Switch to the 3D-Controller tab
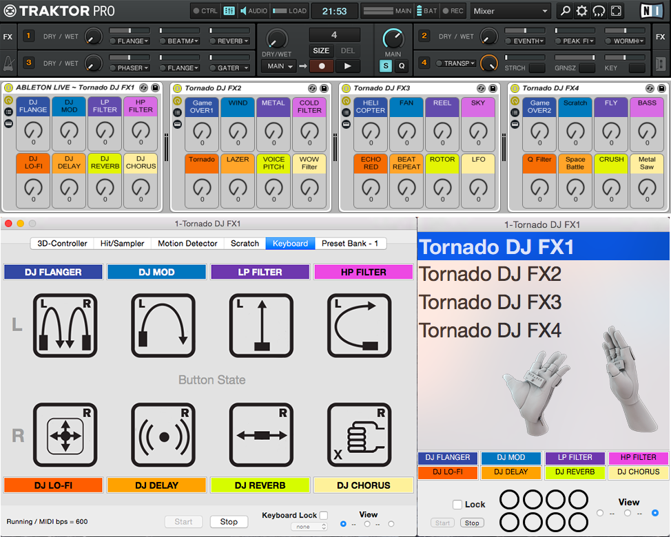 coord(62,243)
